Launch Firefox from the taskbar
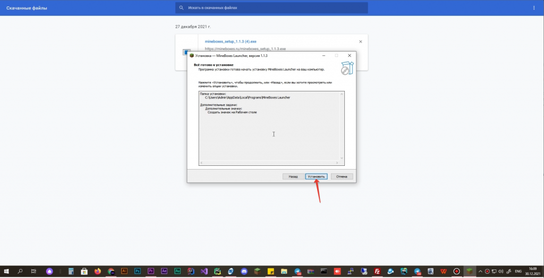544x278 pixels. (98, 271)
